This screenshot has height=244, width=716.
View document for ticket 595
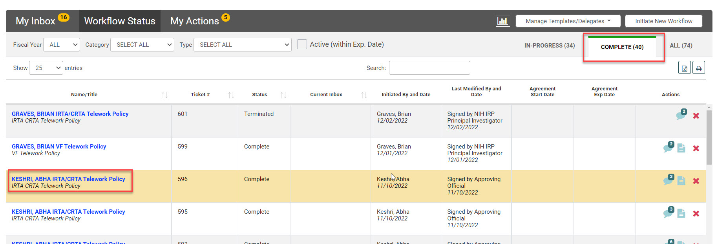[x=681, y=213]
